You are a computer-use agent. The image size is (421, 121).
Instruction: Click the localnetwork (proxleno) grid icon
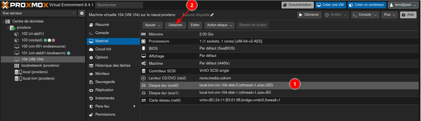(17, 66)
